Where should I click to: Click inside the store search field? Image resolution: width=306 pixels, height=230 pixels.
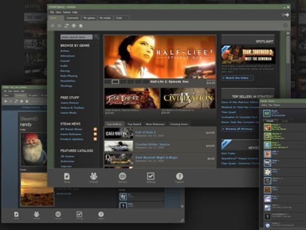(76, 37)
